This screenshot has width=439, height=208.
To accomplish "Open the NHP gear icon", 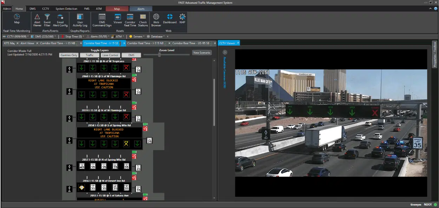I will (182, 19).
